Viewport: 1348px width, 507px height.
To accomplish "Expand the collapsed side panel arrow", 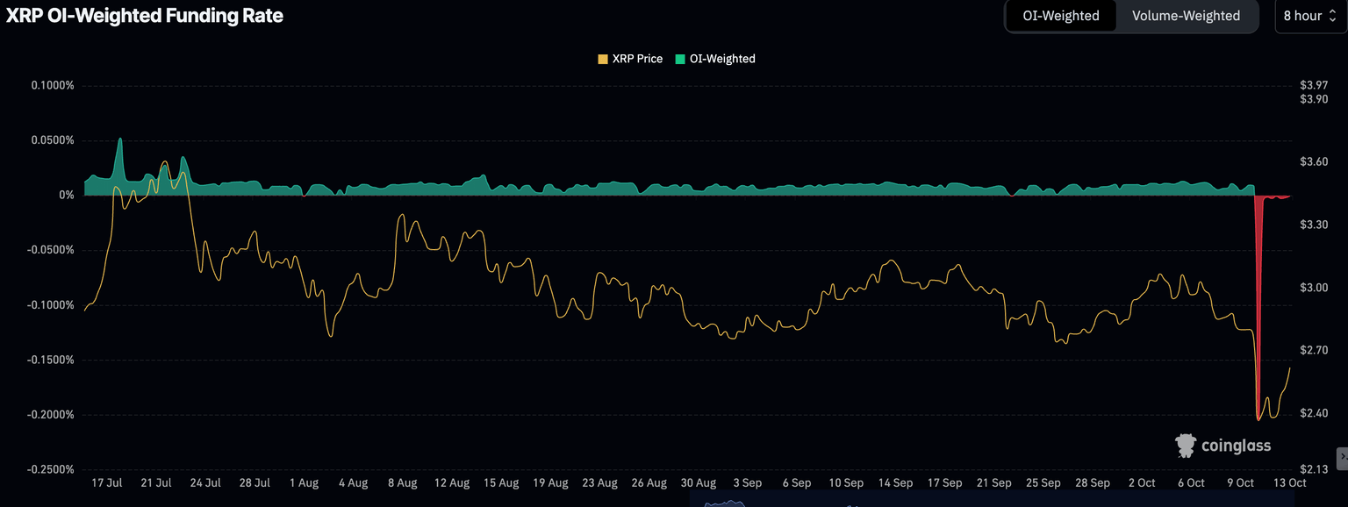I will [x=1342, y=458].
